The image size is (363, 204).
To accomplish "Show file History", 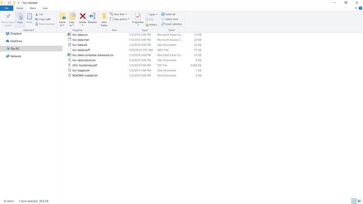I will 151,24.
